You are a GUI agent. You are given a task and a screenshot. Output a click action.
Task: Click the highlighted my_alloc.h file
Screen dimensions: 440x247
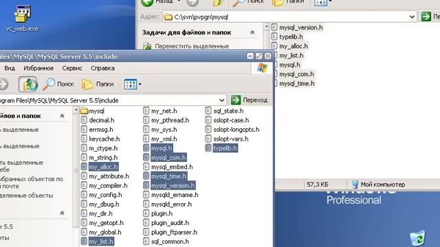(x=99, y=167)
